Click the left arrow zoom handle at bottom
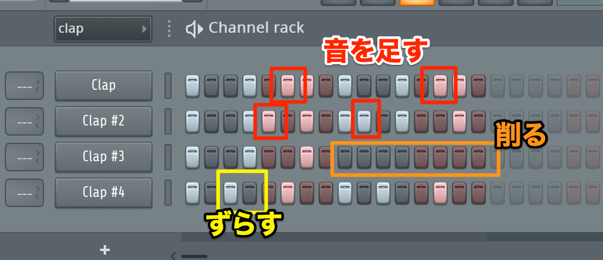 pos(173,256)
